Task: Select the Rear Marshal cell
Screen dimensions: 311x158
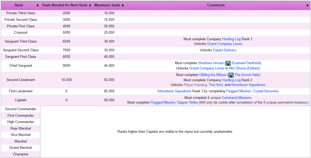Action: tap(21, 128)
